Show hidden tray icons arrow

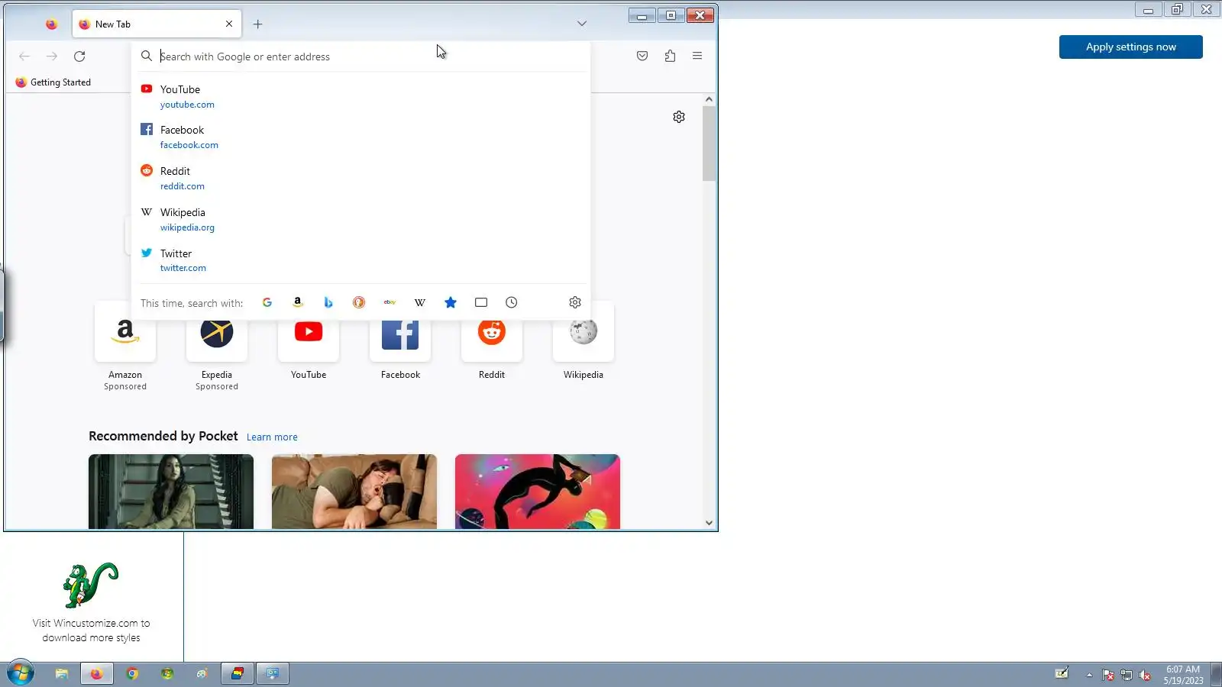pyautogui.click(x=1089, y=675)
